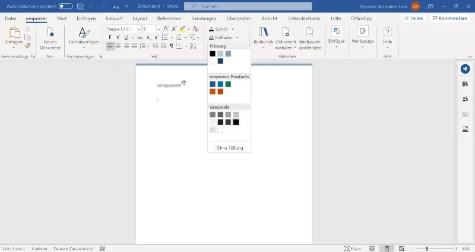Pick the green swatch under empower Products
The image size is (475, 252).
coord(228,84)
